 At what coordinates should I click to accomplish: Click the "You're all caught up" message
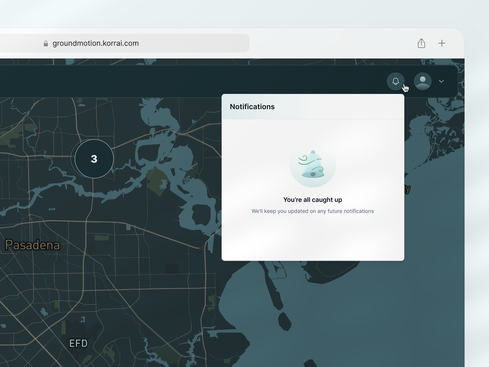coord(312,200)
